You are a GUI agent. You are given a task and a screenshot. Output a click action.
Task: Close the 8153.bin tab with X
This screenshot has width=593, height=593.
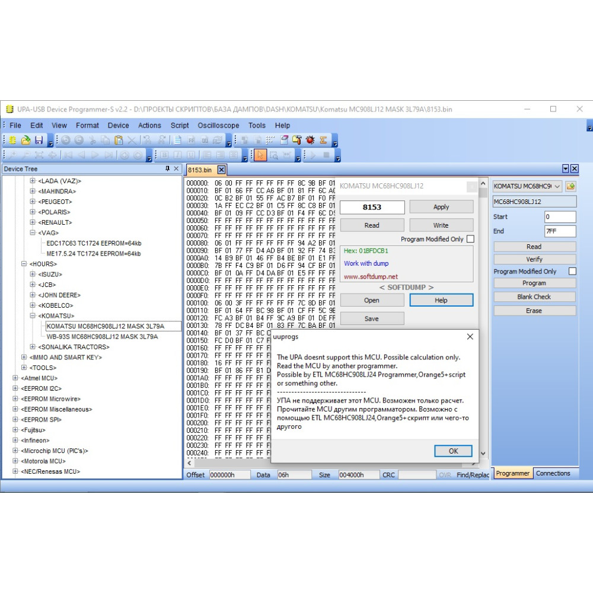pos(222,170)
